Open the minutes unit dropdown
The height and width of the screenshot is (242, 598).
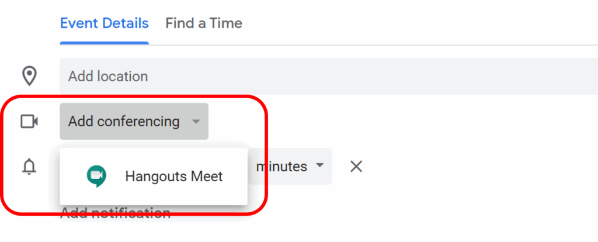pos(290,167)
